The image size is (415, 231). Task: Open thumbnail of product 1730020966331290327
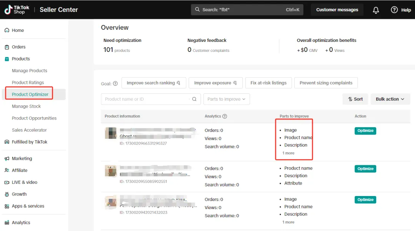pos(111,133)
